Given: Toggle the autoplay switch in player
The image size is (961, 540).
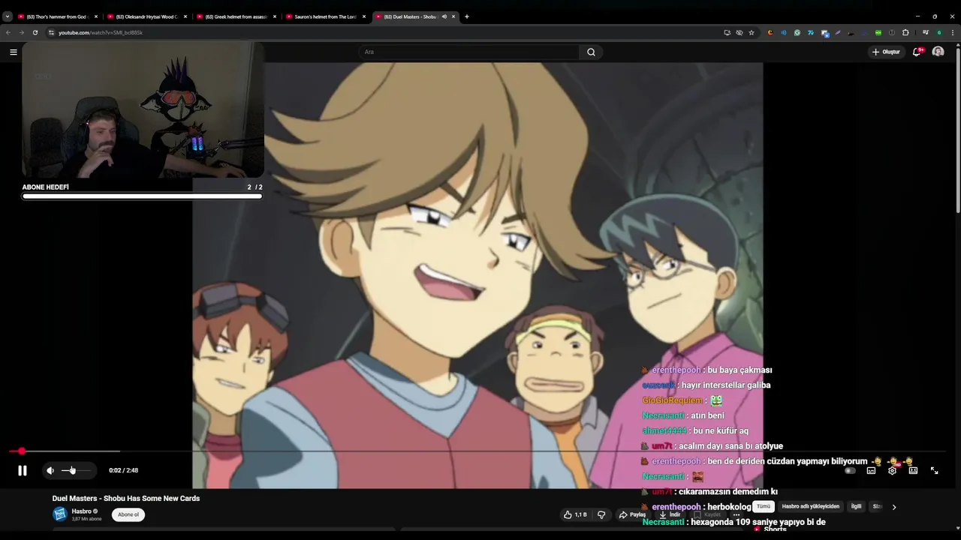Looking at the screenshot, I should [850, 470].
